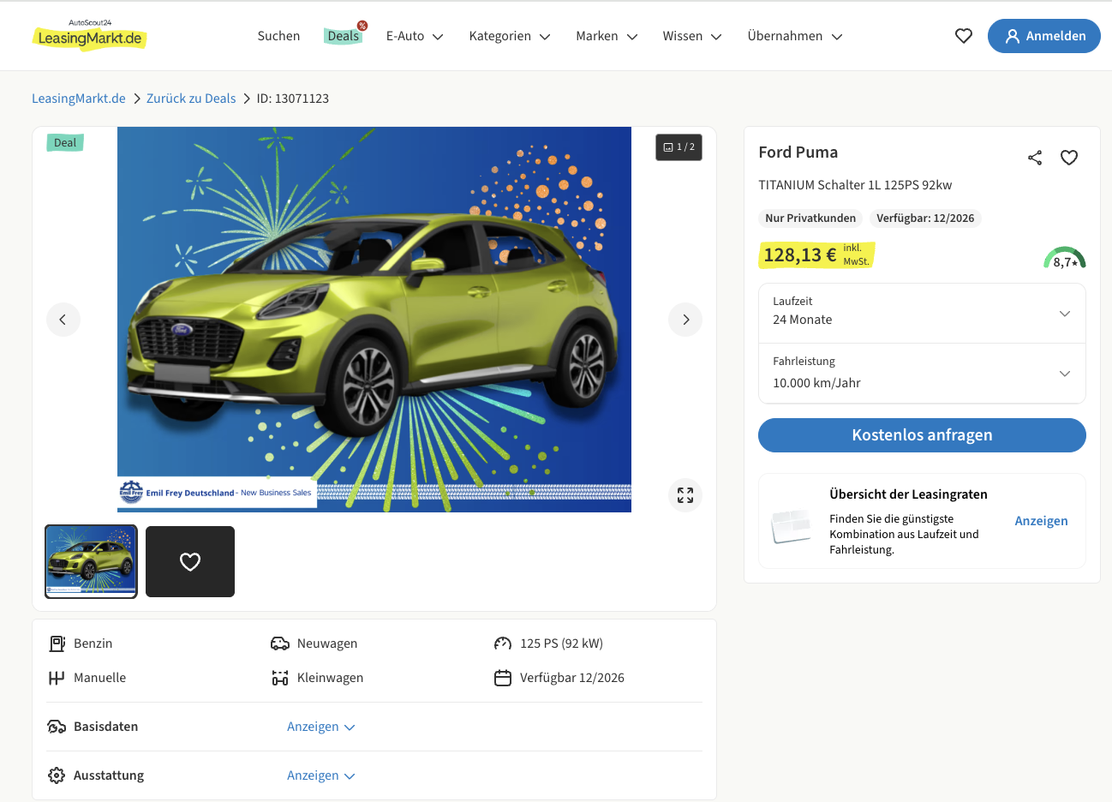Follow LeasingMarkt.de breadcrumb link

click(x=79, y=99)
